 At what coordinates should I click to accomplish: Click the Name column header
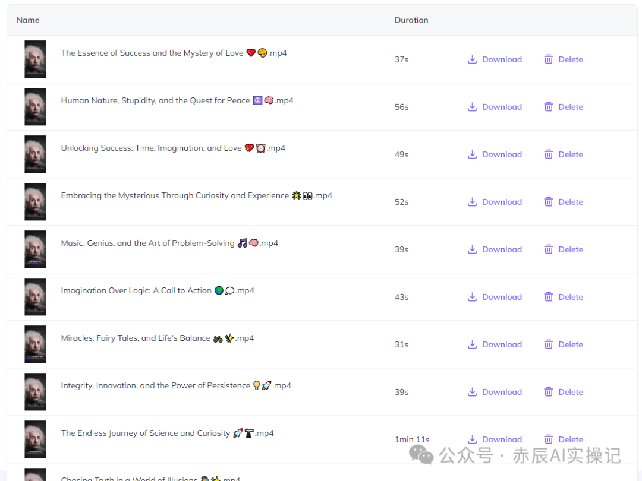point(28,20)
